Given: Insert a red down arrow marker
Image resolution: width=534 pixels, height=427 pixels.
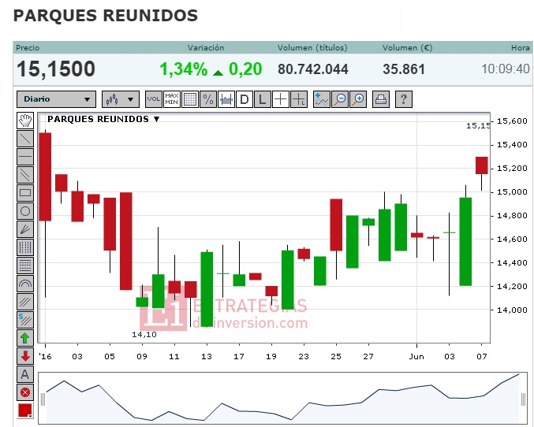Looking at the screenshot, I should tap(25, 356).
